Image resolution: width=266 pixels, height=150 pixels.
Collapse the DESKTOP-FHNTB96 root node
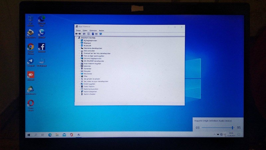(76, 38)
